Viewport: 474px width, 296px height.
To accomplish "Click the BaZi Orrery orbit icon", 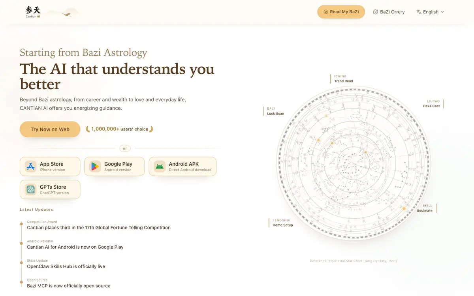I will tap(376, 12).
